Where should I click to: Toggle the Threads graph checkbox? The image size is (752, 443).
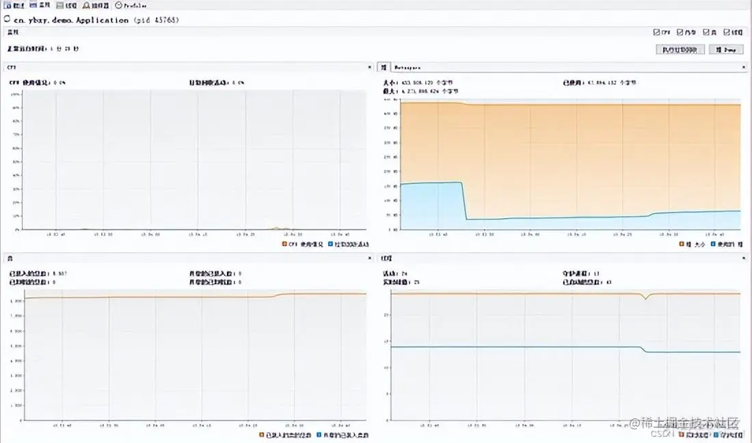point(727,32)
